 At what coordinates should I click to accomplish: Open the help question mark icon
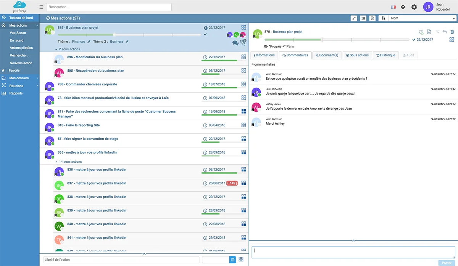403,7
